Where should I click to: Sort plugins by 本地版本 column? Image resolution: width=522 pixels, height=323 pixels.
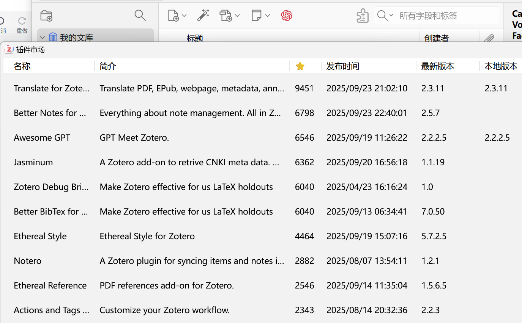tap(501, 66)
